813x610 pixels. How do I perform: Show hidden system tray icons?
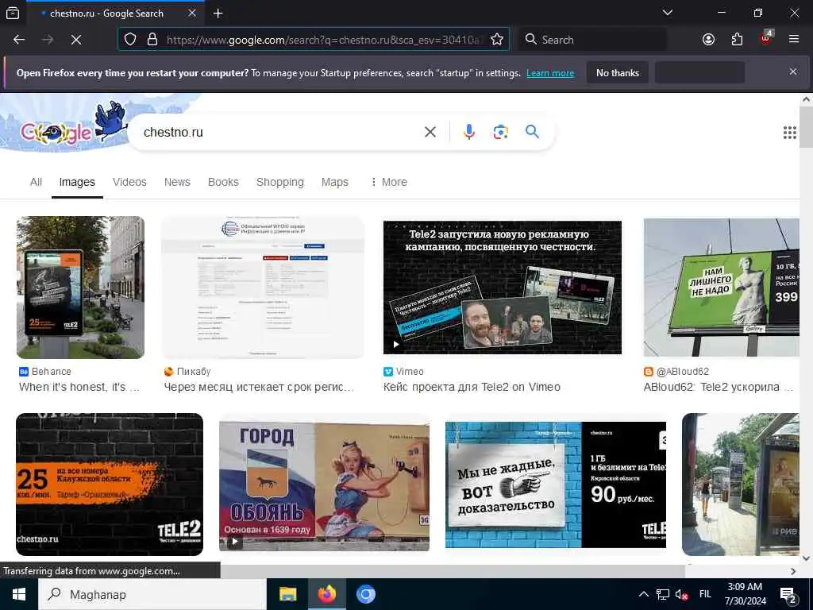coord(643,594)
